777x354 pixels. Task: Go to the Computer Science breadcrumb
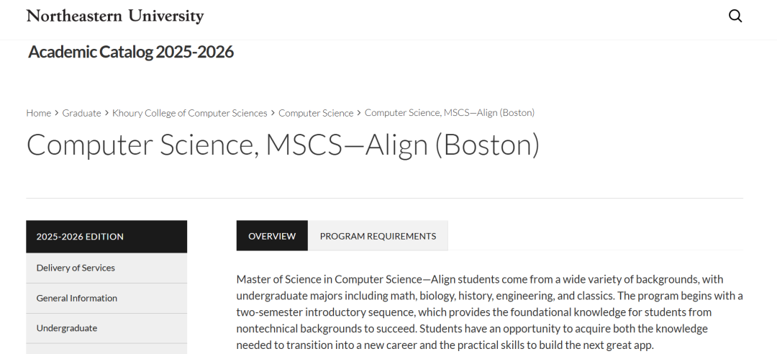pos(316,113)
